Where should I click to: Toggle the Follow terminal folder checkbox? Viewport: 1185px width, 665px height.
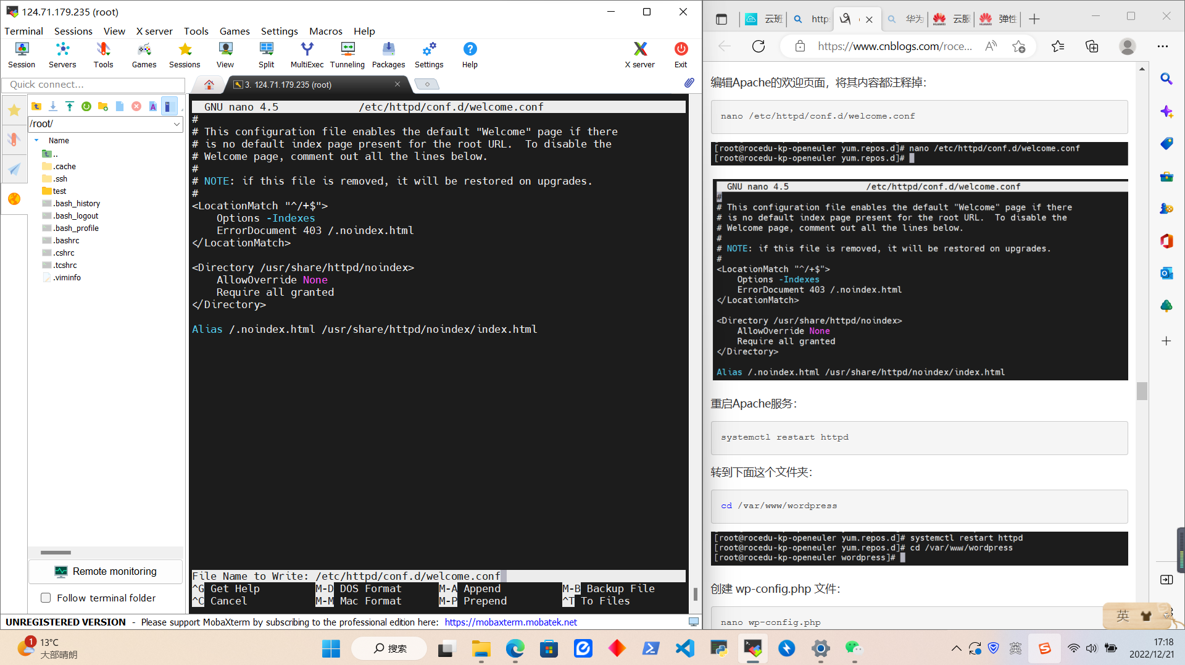(x=46, y=598)
